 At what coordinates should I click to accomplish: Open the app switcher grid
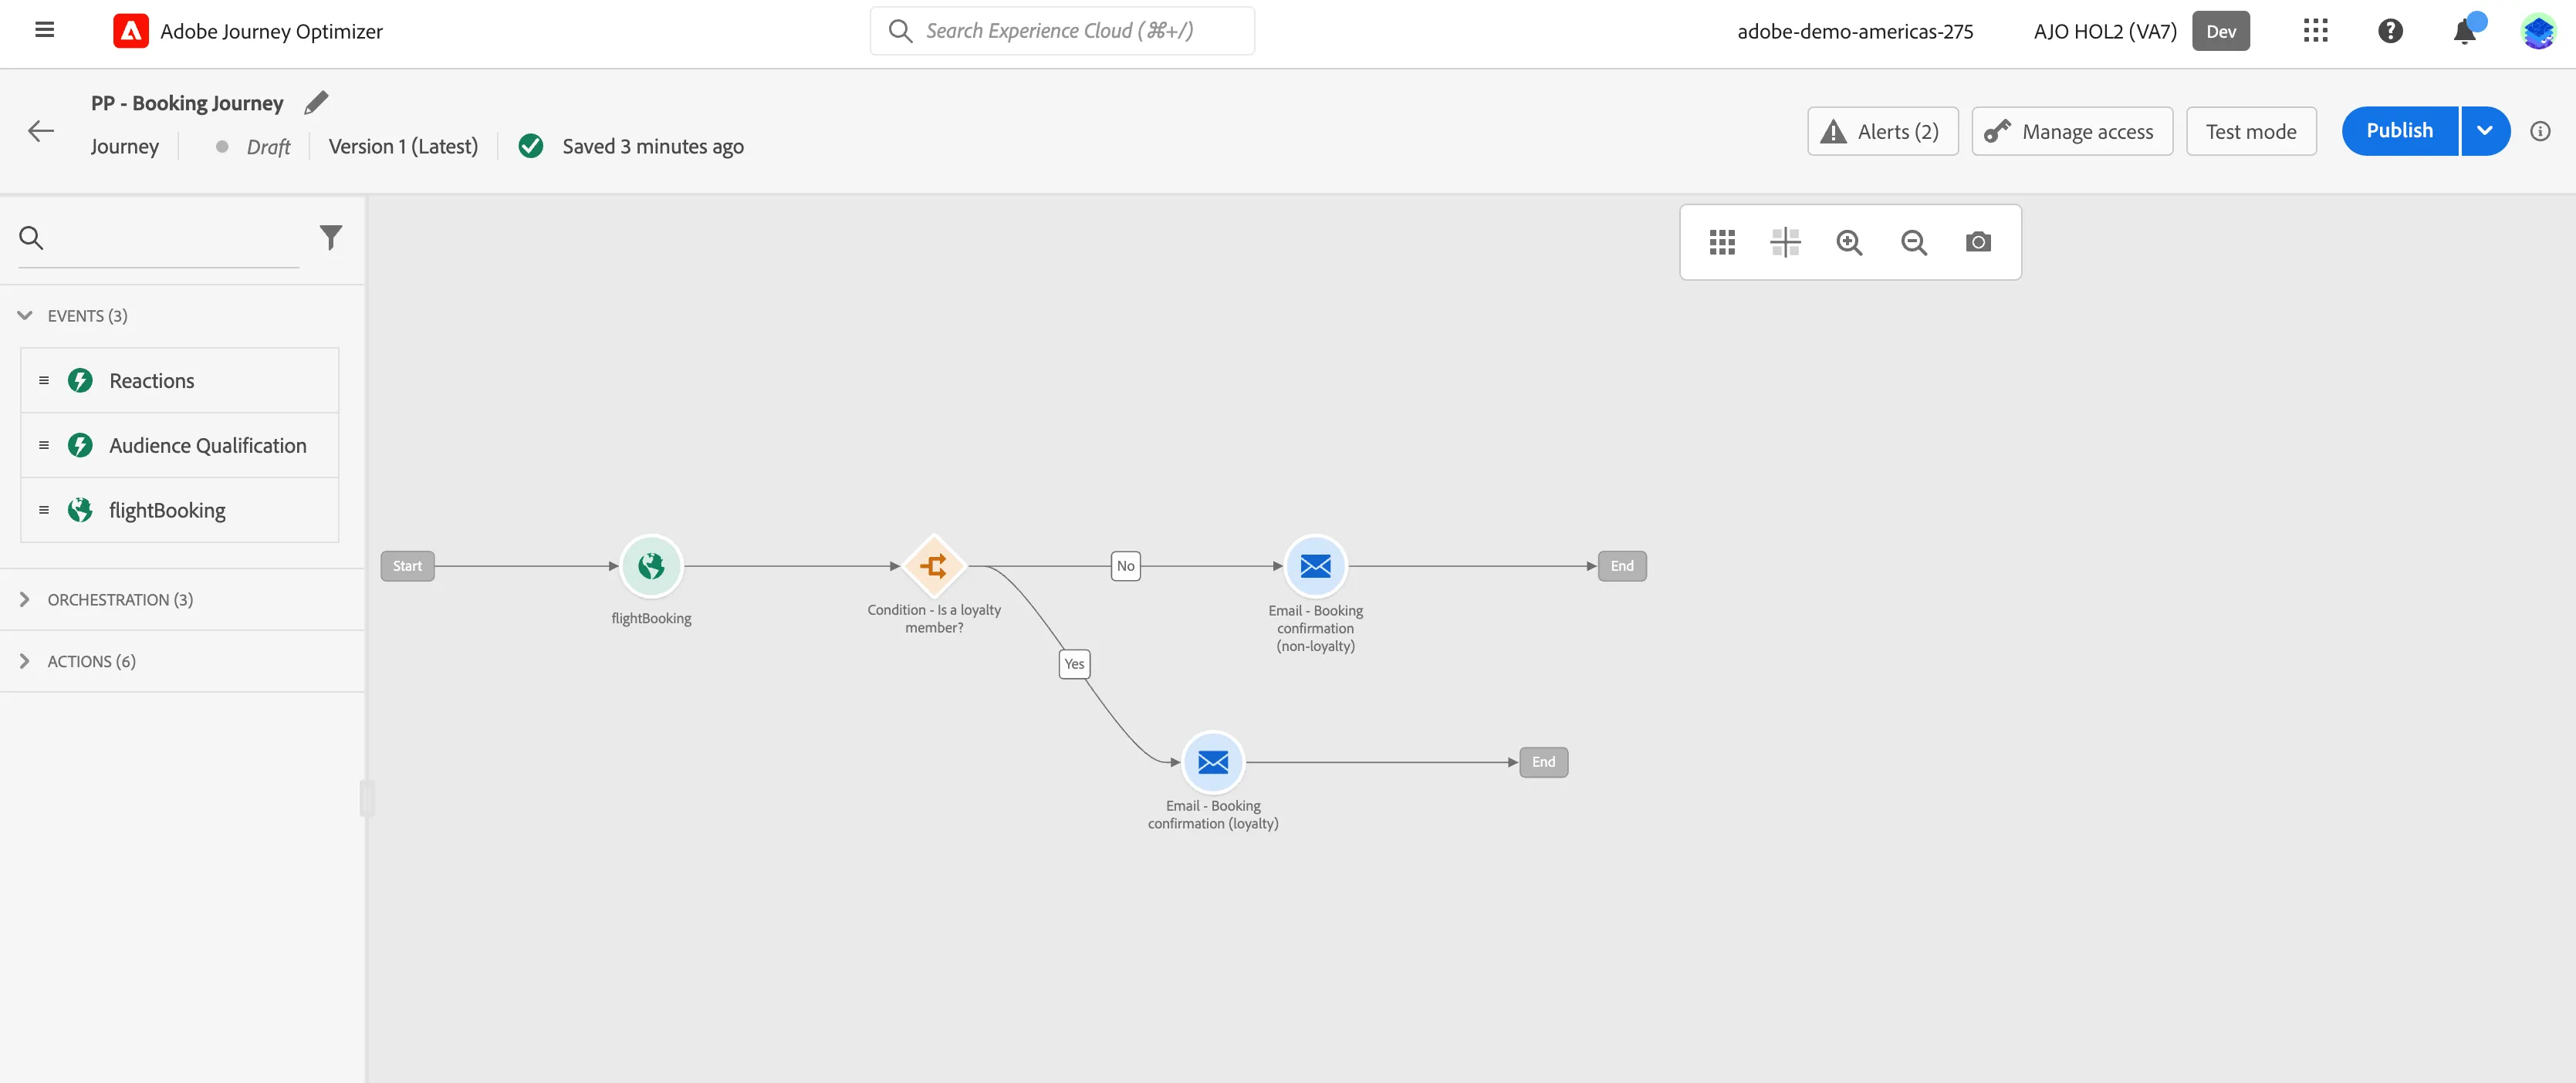[2316, 31]
